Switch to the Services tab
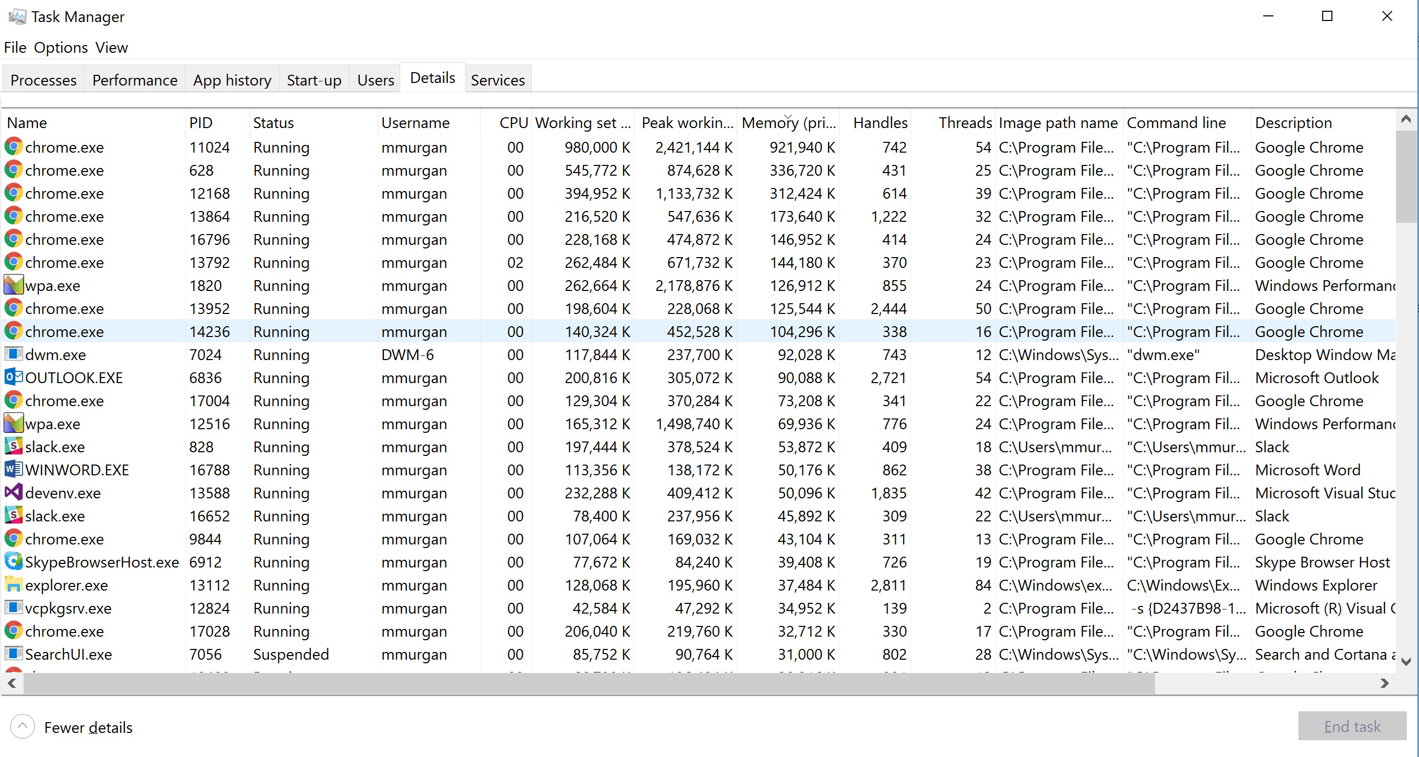The image size is (1419, 757). (x=498, y=80)
